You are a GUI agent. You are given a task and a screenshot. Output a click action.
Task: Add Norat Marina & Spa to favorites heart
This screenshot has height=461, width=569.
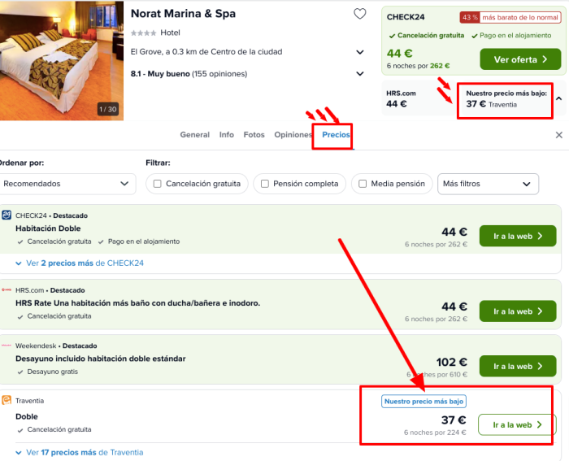coord(359,14)
